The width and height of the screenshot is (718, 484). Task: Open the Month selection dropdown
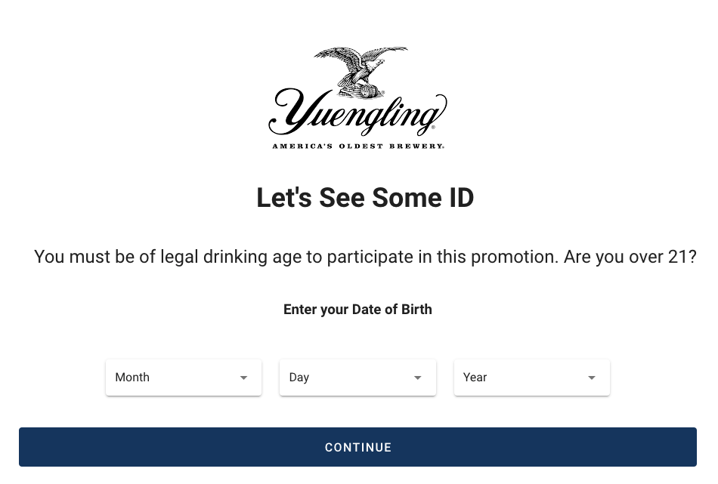(184, 378)
